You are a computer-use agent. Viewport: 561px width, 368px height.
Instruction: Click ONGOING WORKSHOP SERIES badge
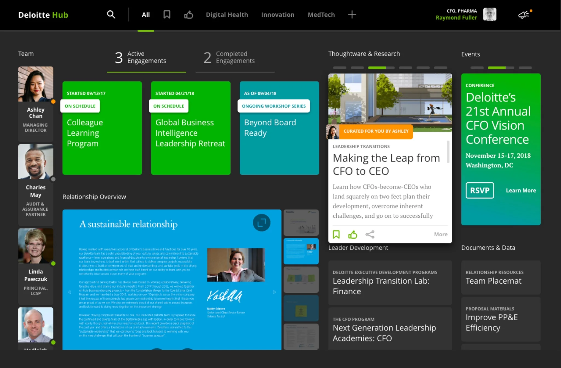[x=274, y=106]
